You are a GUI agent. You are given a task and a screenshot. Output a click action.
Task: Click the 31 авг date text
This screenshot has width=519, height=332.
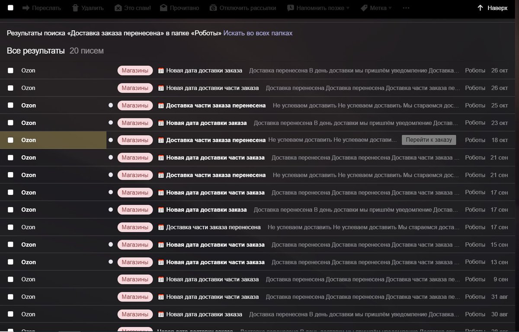click(500, 297)
